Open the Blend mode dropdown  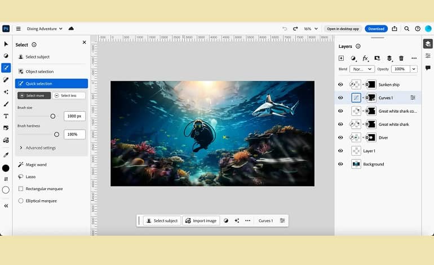coord(362,69)
